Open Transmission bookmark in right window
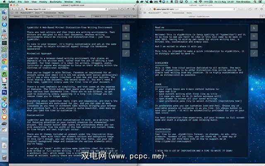 pyautogui.click(x=178, y=13)
